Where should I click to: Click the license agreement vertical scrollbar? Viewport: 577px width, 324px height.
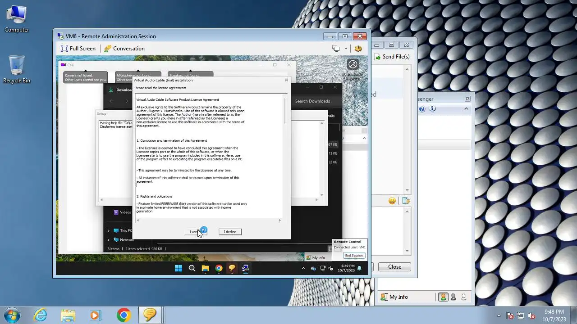(285, 111)
